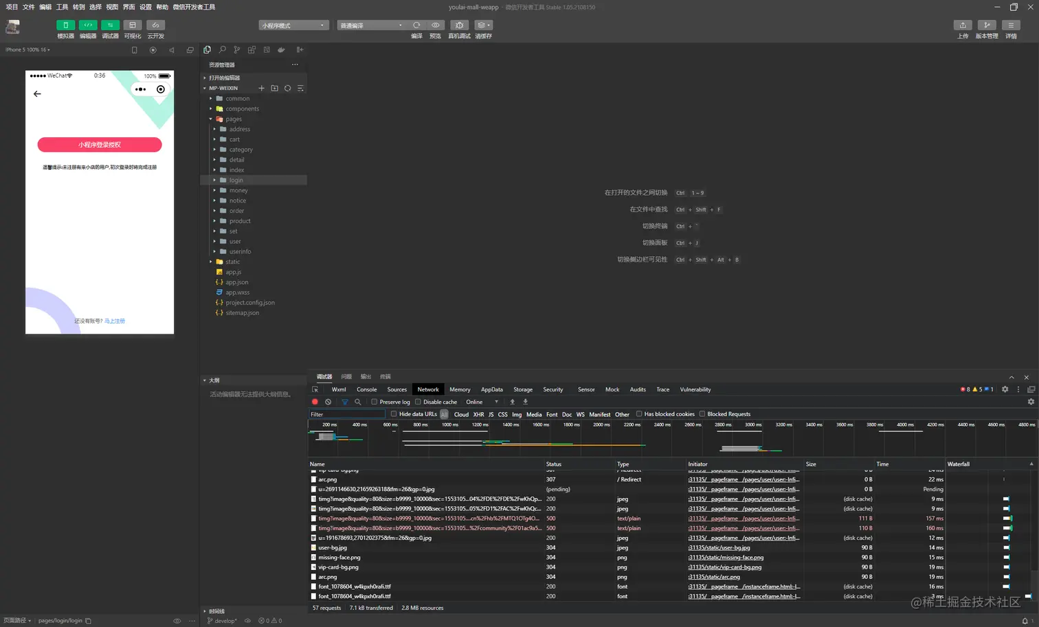Click the collapse sidebar panel icon
The image size is (1039, 627).
(300, 49)
